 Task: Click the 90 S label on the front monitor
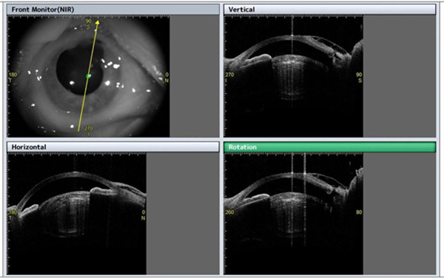[89, 24]
